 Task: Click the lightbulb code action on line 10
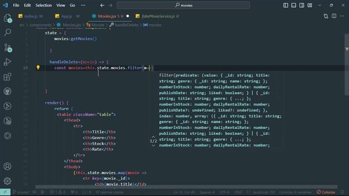point(38,68)
